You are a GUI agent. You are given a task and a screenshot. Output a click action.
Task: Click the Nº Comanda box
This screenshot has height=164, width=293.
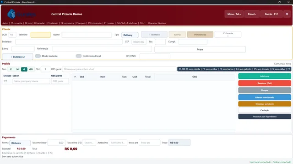coord(228,35)
